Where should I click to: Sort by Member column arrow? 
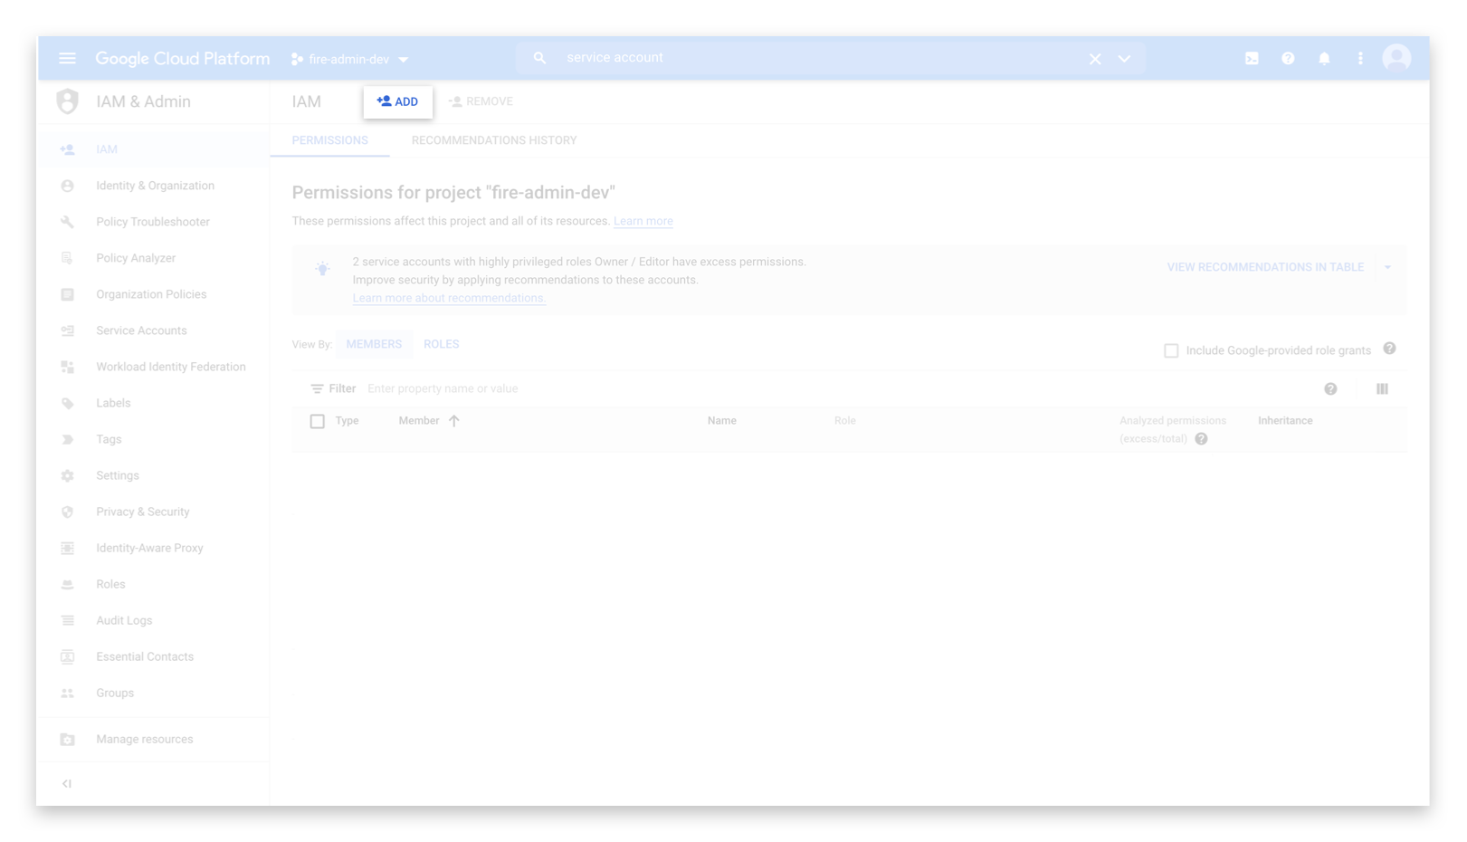tap(454, 421)
